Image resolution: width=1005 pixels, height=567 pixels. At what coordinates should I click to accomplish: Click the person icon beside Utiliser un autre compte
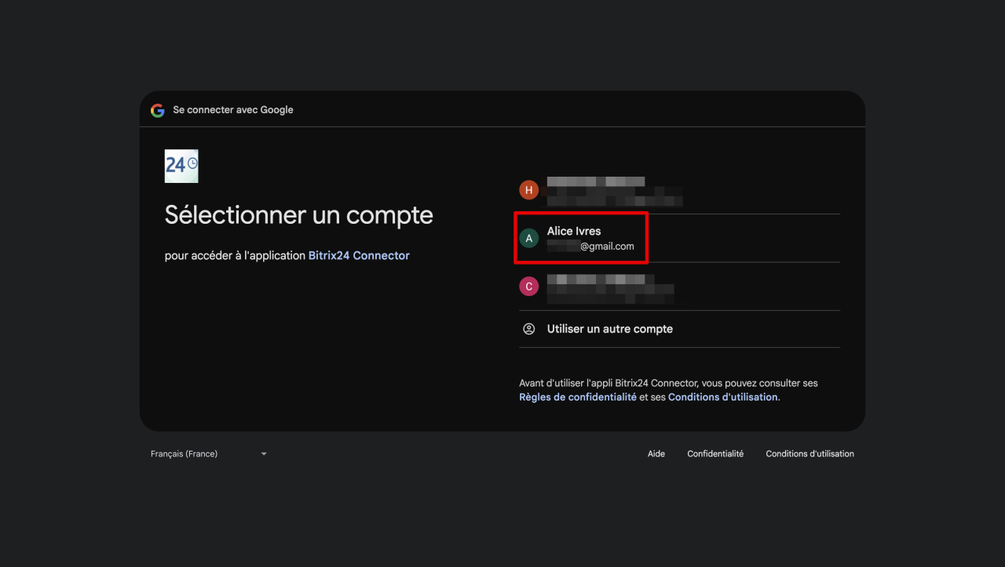coord(528,329)
